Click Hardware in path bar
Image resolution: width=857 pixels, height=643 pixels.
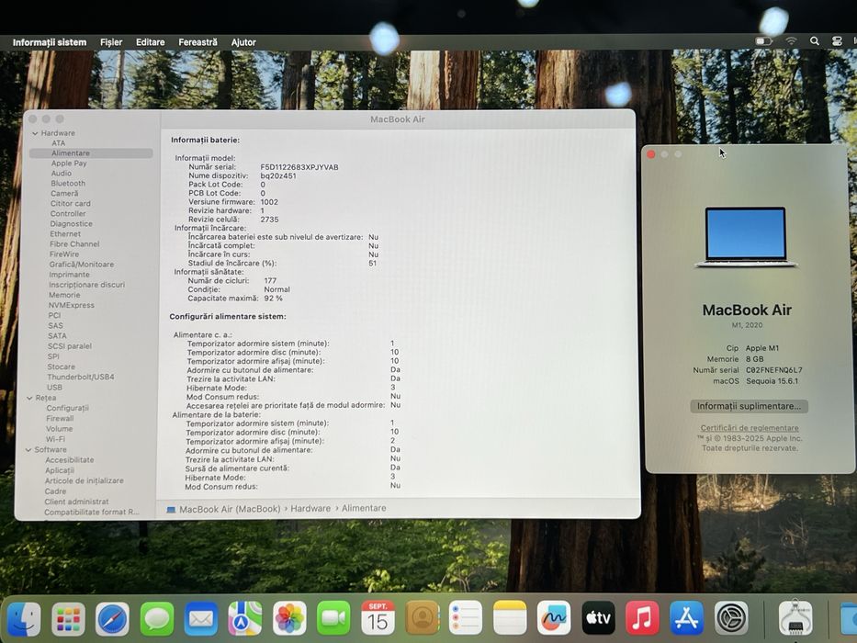(310, 509)
